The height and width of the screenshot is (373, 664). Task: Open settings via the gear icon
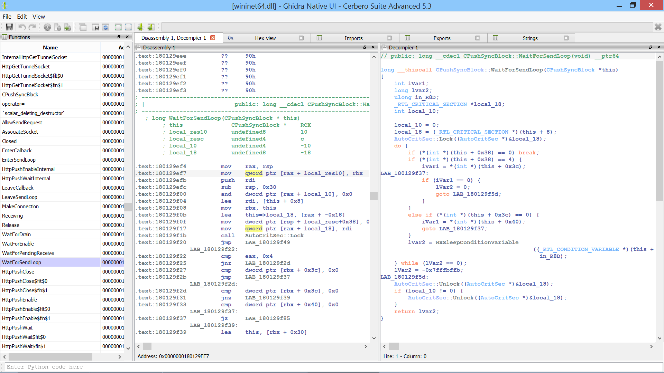click(x=47, y=27)
